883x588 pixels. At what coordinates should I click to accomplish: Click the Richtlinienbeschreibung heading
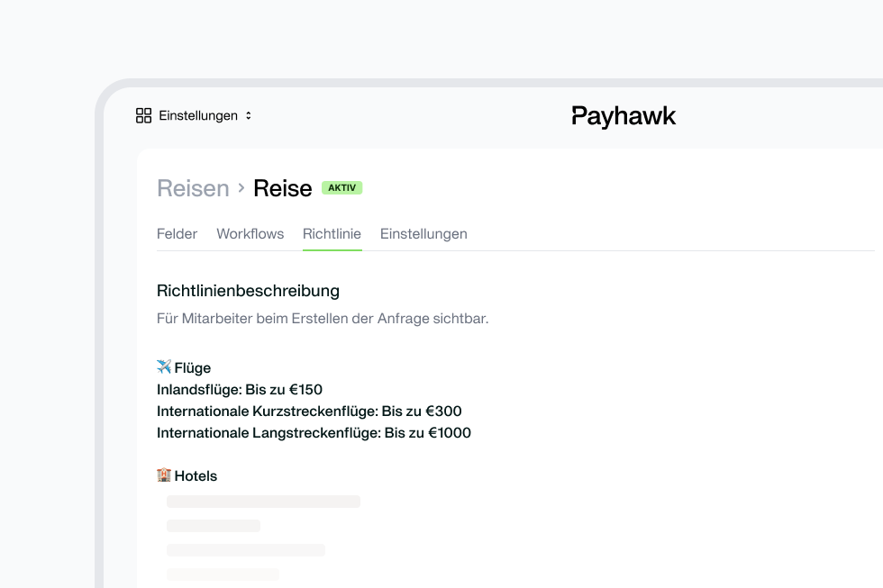click(248, 291)
